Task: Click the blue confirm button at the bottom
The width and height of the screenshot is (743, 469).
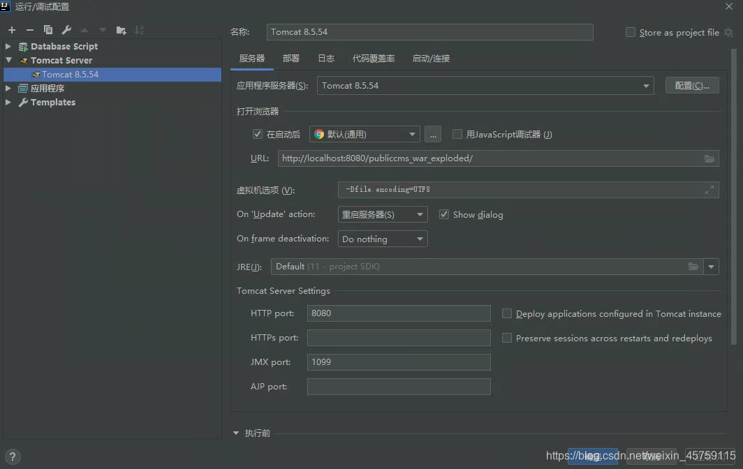Action: pyautogui.click(x=593, y=456)
